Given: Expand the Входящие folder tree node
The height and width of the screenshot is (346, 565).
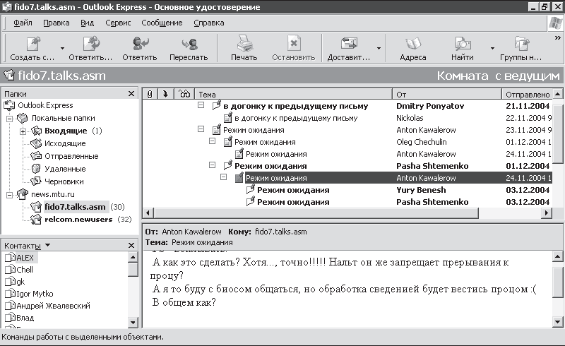Looking at the screenshot, I should [x=23, y=131].
